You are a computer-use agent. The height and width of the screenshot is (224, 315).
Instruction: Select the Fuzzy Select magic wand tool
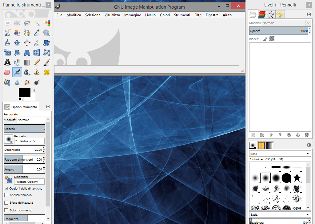(x=37, y=23)
